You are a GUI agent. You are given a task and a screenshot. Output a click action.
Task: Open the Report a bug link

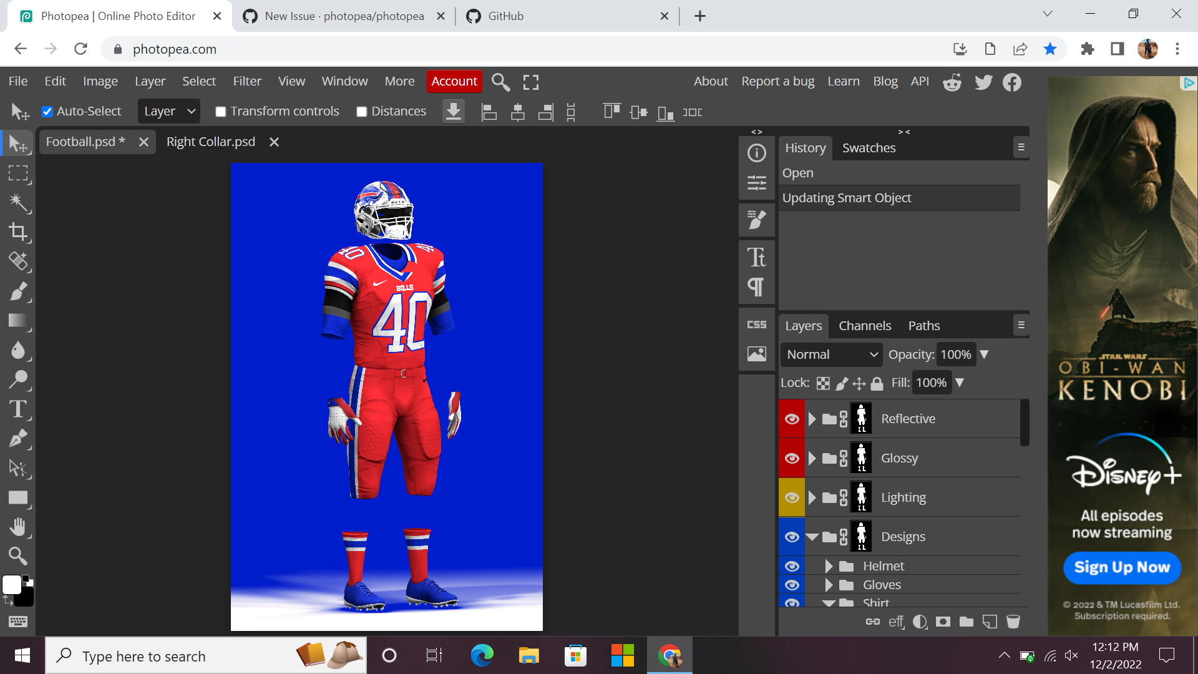[777, 81]
